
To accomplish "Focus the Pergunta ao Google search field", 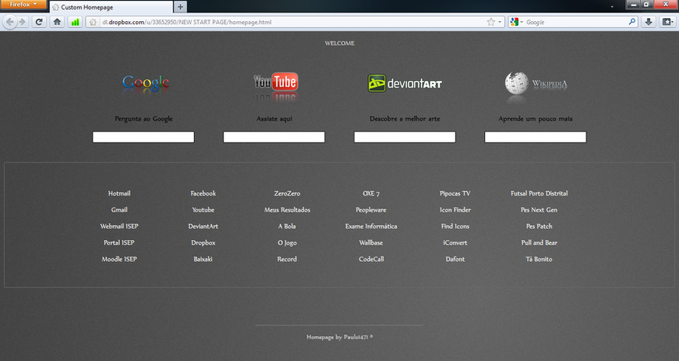I will coord(143,137).
